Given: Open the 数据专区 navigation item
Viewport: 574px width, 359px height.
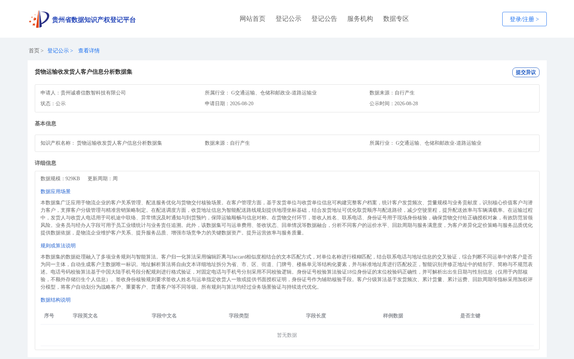Looking at the screenshot, I should coord(396,19).
